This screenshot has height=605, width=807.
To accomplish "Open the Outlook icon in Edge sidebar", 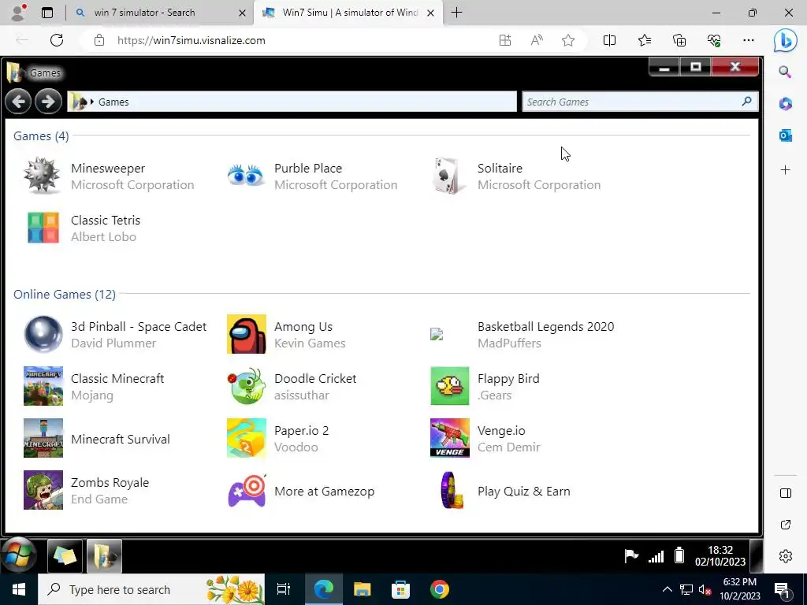I will coord(786,135).
